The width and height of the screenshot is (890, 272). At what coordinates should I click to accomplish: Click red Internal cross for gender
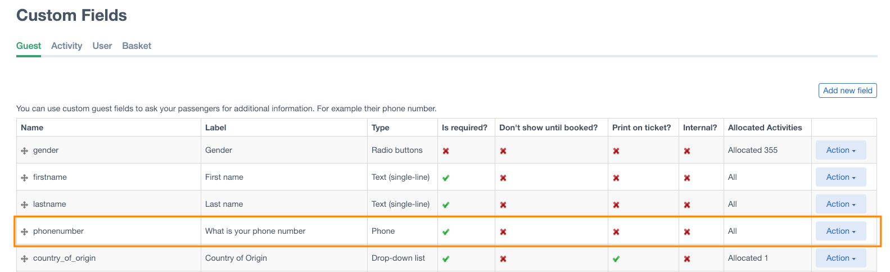[687, 151]
